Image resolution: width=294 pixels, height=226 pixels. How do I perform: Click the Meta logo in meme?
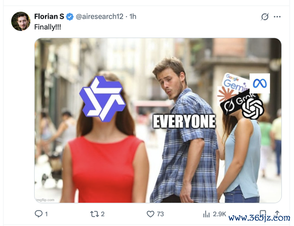coord(260,84)
